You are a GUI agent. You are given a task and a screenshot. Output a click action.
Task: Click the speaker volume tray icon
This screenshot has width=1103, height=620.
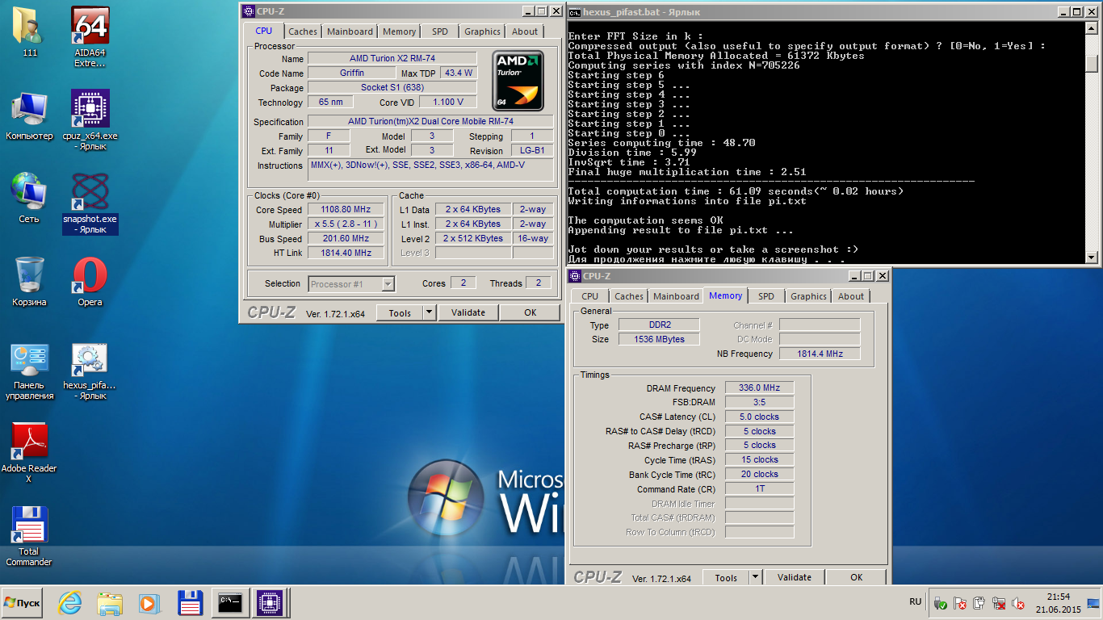click(x=1019, y=603)
